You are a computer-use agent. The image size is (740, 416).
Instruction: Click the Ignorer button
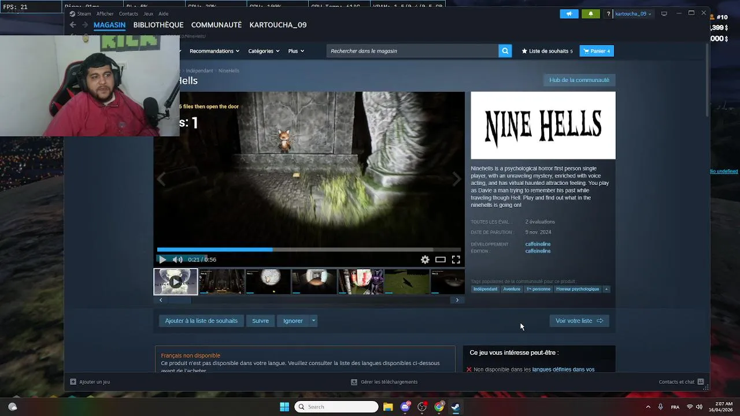[293, 321]
